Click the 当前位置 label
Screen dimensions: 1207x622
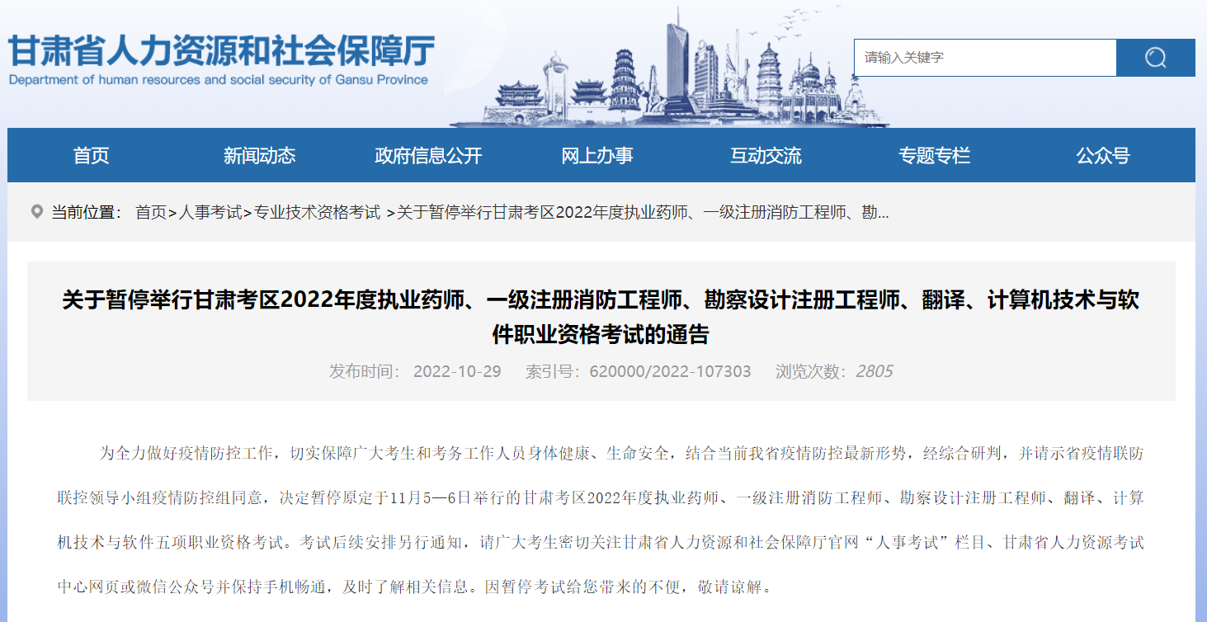pyautogui.click(x=87, y=212)
